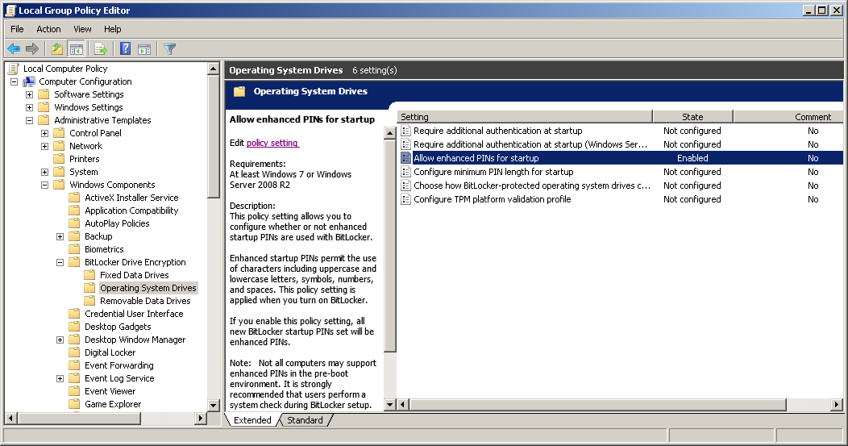Click the description pane scroll down arrow

[x=389, y=404]
